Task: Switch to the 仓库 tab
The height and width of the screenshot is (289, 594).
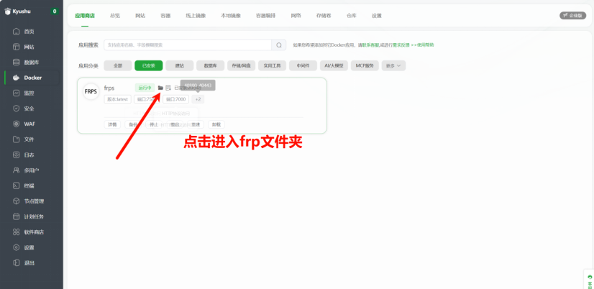Action: click(351, 16)
